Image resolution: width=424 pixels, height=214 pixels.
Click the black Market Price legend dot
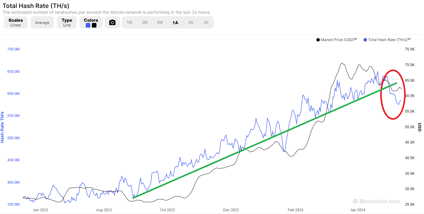tap(318, 39)
